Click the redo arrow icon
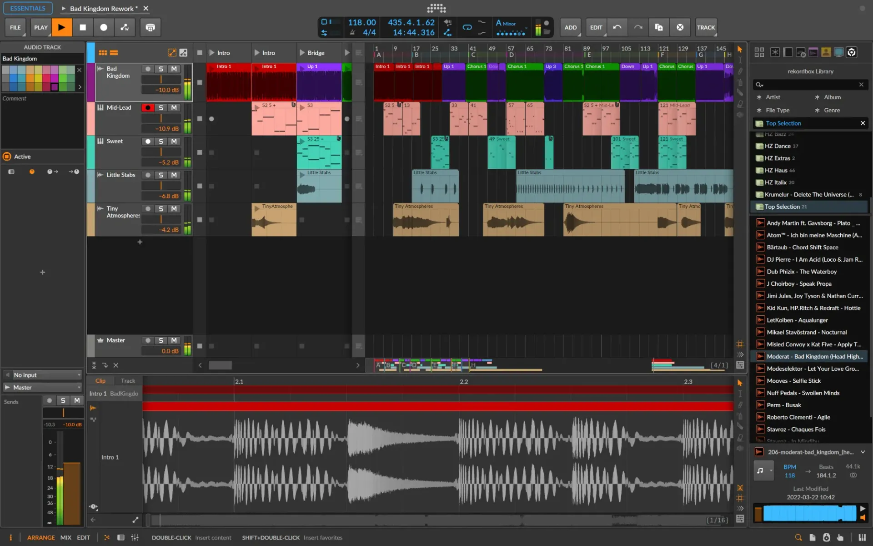Viewport: 873px width, 546px height. click(638, 27)
